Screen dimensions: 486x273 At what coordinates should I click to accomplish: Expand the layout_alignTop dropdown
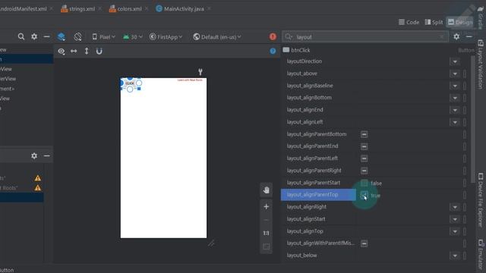pos(455,231)
